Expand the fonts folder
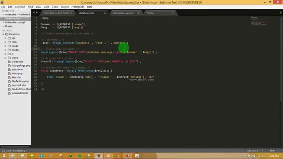Screen dimensions: 283x159 [x=6, y=42]
